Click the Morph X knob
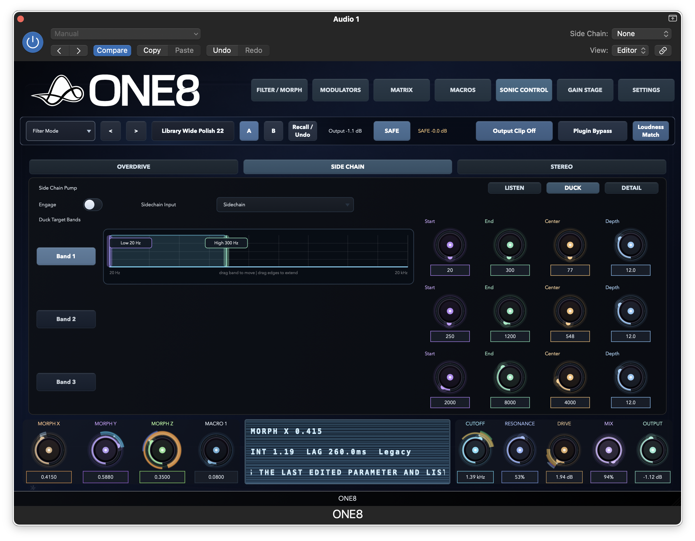The height and width of the screenshot is (541, 695). pyautogui.click(x=49, y=450)
